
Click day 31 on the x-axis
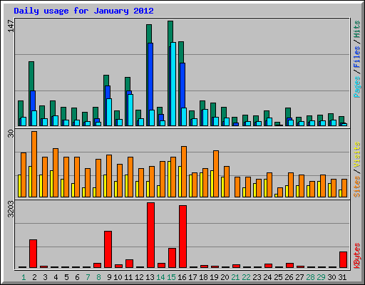[342, 277]
